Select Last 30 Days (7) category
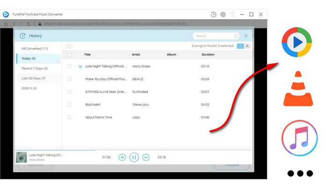The width and height of the screenshot is (328, 192). coord(39,78)
